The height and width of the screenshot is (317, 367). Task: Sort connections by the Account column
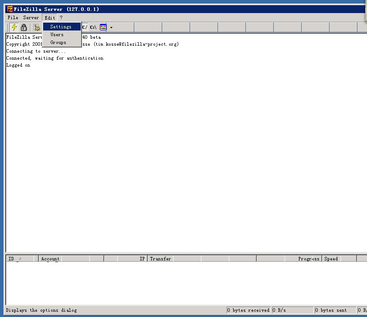pos(71,259)
